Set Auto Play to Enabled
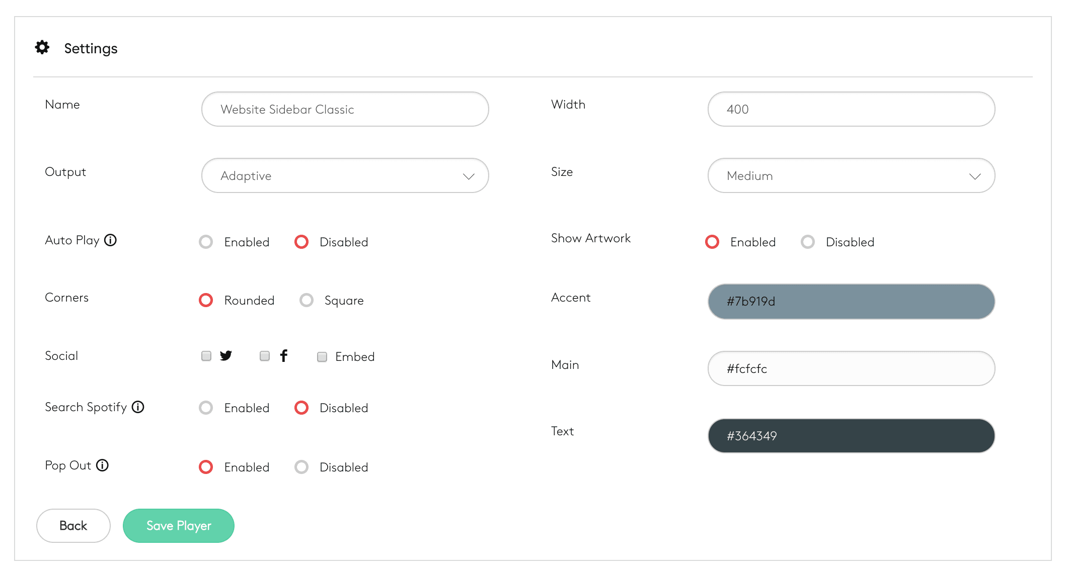1066x574 pixels. point(206,242)
